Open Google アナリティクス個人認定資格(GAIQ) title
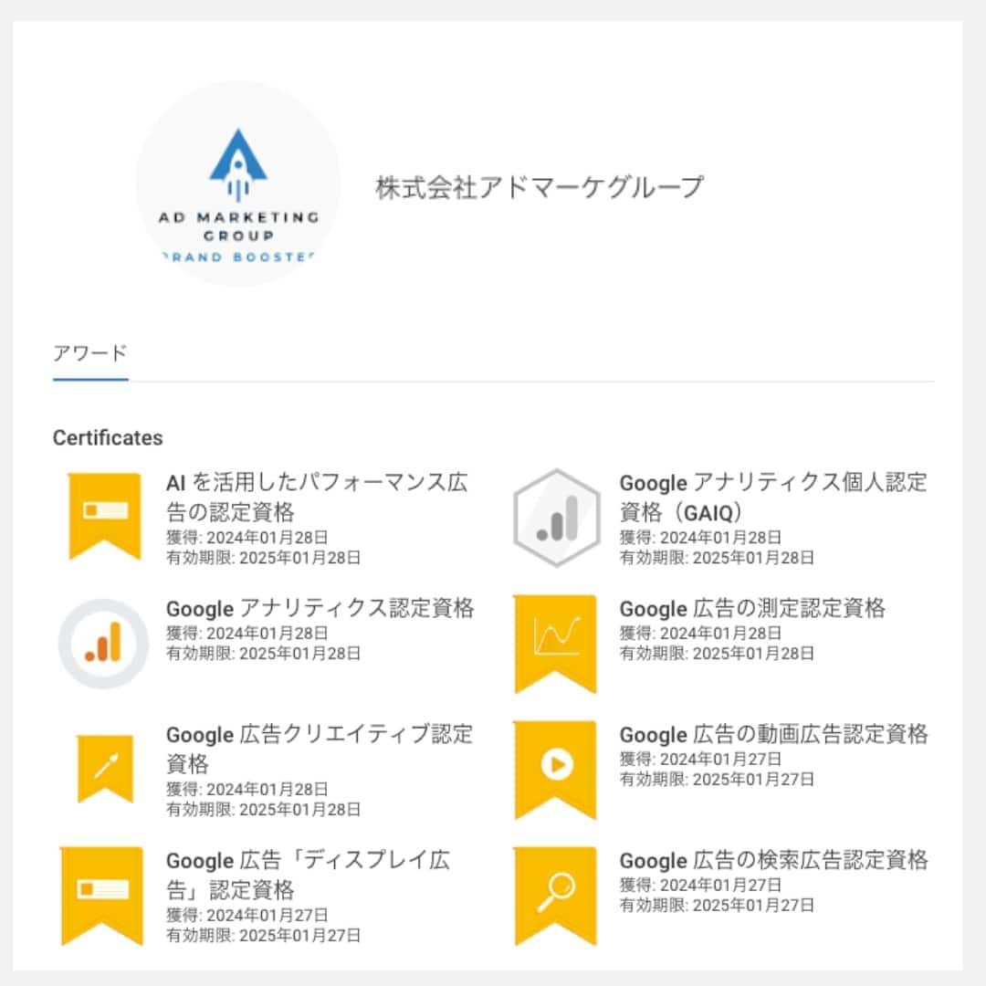986x986 pixels. click(x=773, y=497)
